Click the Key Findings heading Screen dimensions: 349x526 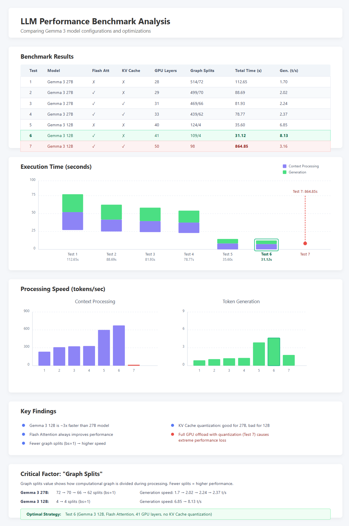point(38,411)
